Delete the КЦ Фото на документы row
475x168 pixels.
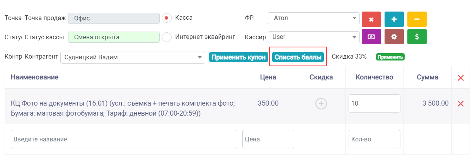[461, 103]
